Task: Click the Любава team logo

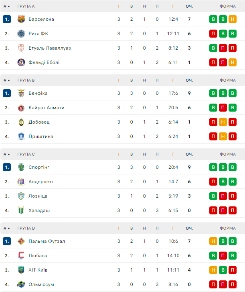Action: [x=21, y=256]
